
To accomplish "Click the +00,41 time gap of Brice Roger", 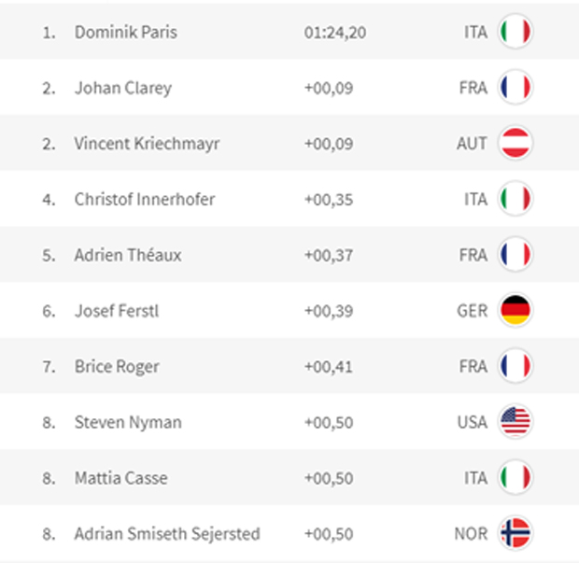I will pos(329,367).
